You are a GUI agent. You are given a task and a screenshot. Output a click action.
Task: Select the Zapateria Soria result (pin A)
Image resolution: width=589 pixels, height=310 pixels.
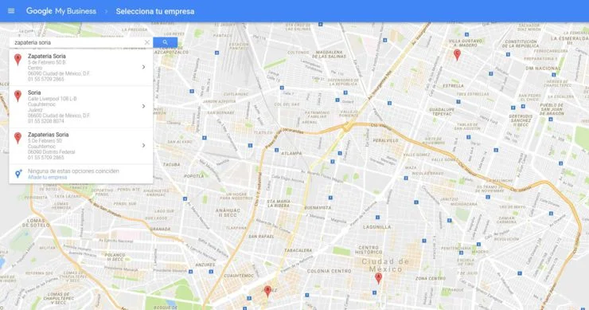tap(81, 68)
